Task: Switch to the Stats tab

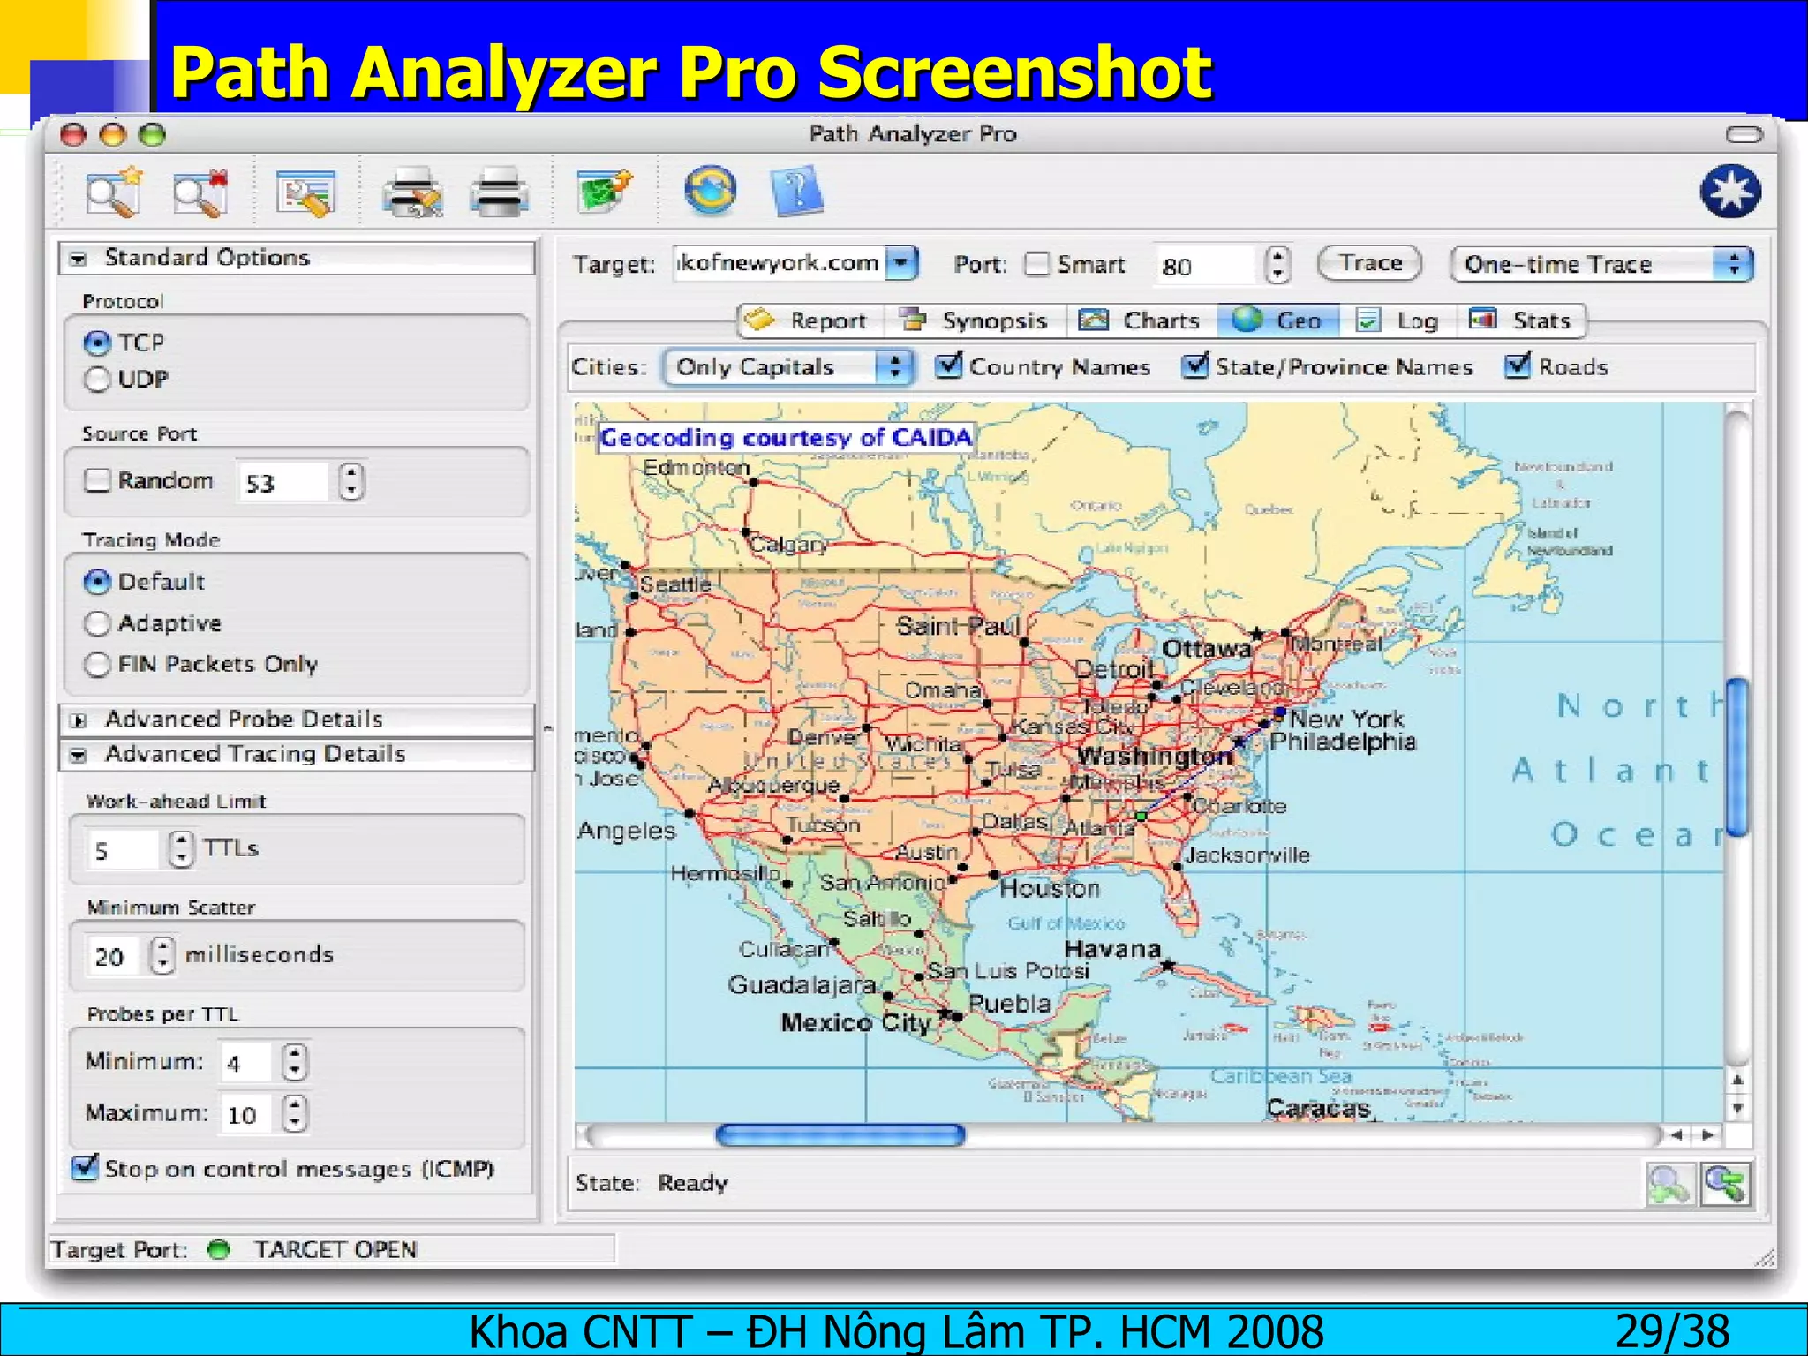Action: 1521,320
